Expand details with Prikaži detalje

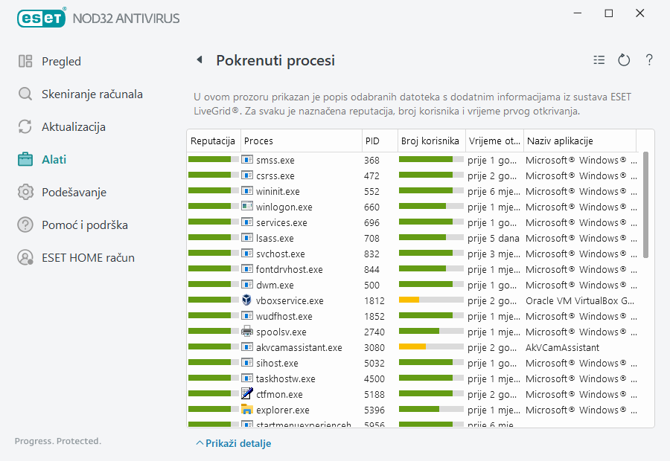(233, 443)
